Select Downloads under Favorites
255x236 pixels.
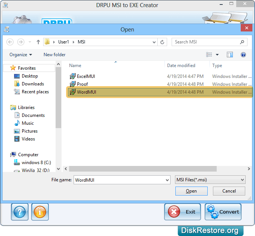click(33, 84)
